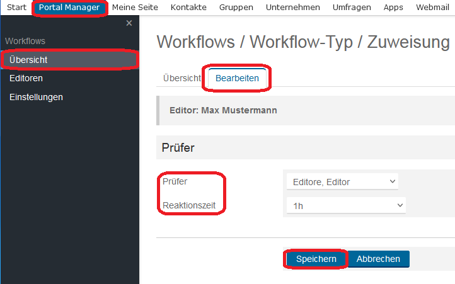Select Unternehmen in the navigation bar
Image resolution: width=455 pixels, height=284 pixels.
(x=293, y=8)
